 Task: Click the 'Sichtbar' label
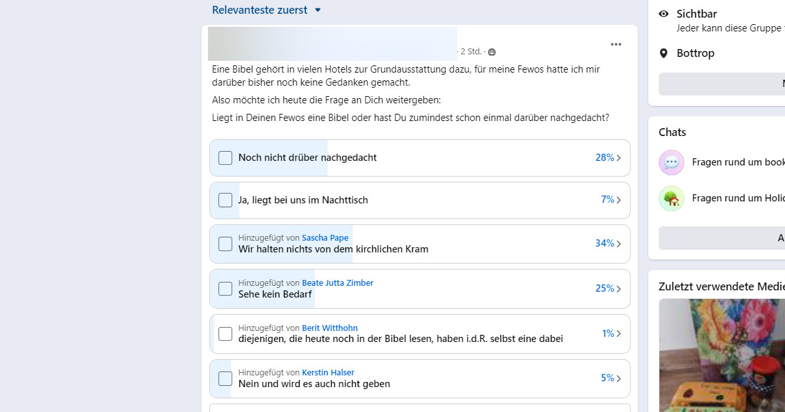tap(697, 14)
